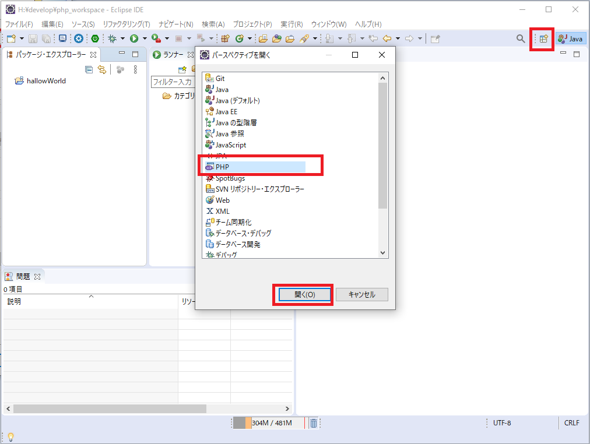Click the blue gear toolbar icon
This screenshot has width=590, height=444.
tap(79, 38)
